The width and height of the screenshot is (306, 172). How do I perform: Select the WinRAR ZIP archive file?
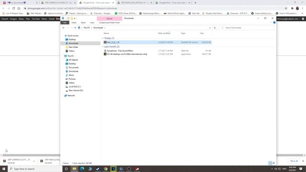(x=157, y=43)
